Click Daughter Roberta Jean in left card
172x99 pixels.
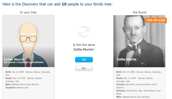click(17, 87)
